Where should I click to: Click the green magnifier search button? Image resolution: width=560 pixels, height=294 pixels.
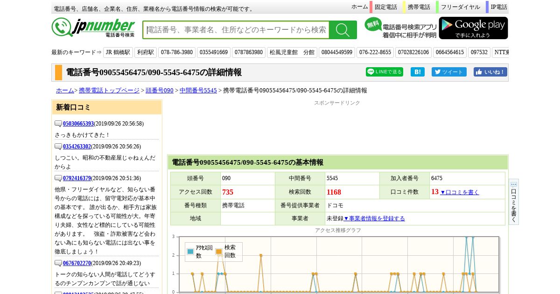tap(343, 30)
